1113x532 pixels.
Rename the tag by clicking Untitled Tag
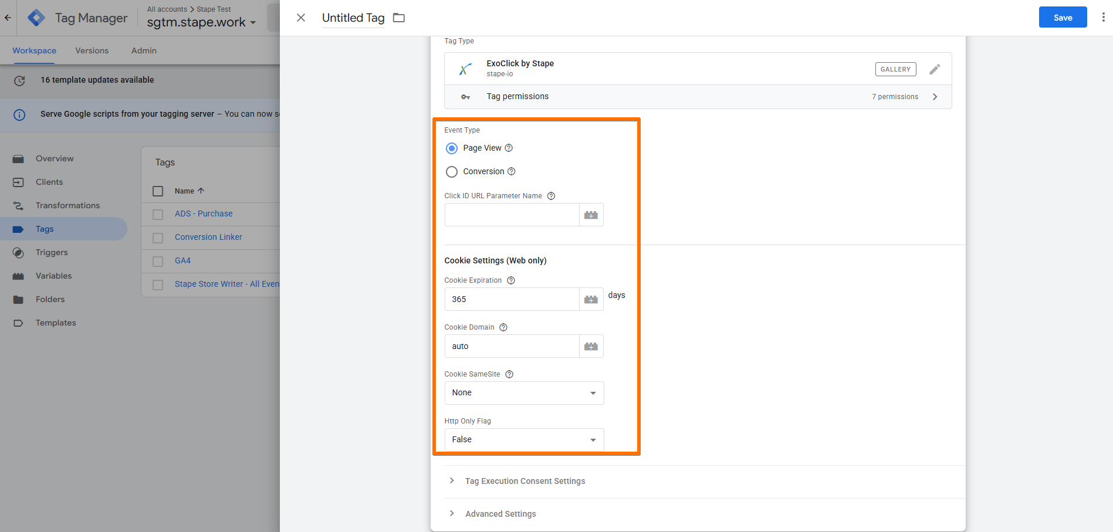click(x=353, y=18)
